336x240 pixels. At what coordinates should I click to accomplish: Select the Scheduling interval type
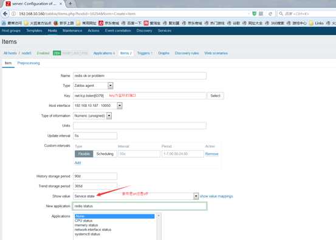pyautogui.click(x=105, y=154)
